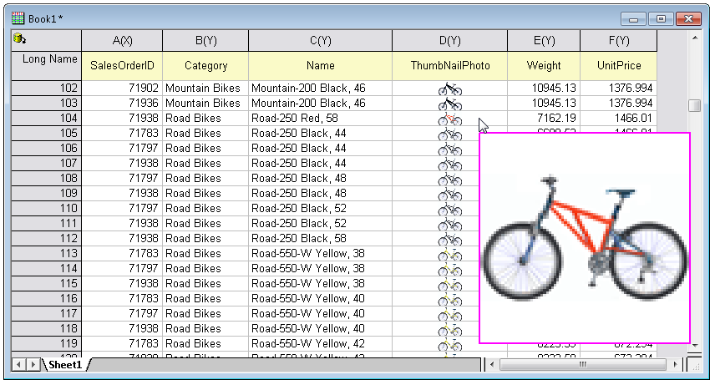Click the horizontal scrollbar left arrow
Image resolution: width=715 pixels, height=385 pixels.
(492, 365)
